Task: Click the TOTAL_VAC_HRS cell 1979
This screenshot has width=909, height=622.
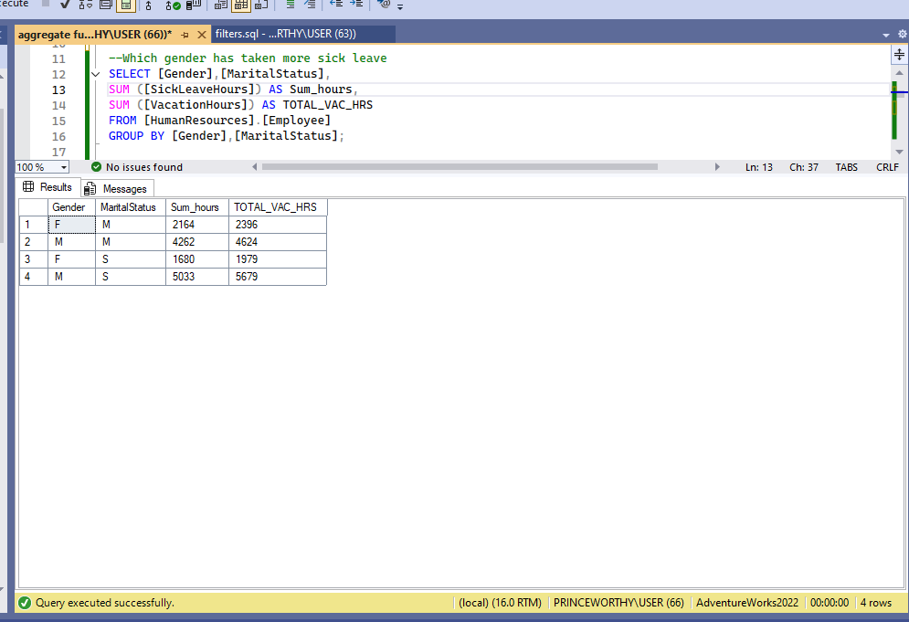Action: [278, 259]
